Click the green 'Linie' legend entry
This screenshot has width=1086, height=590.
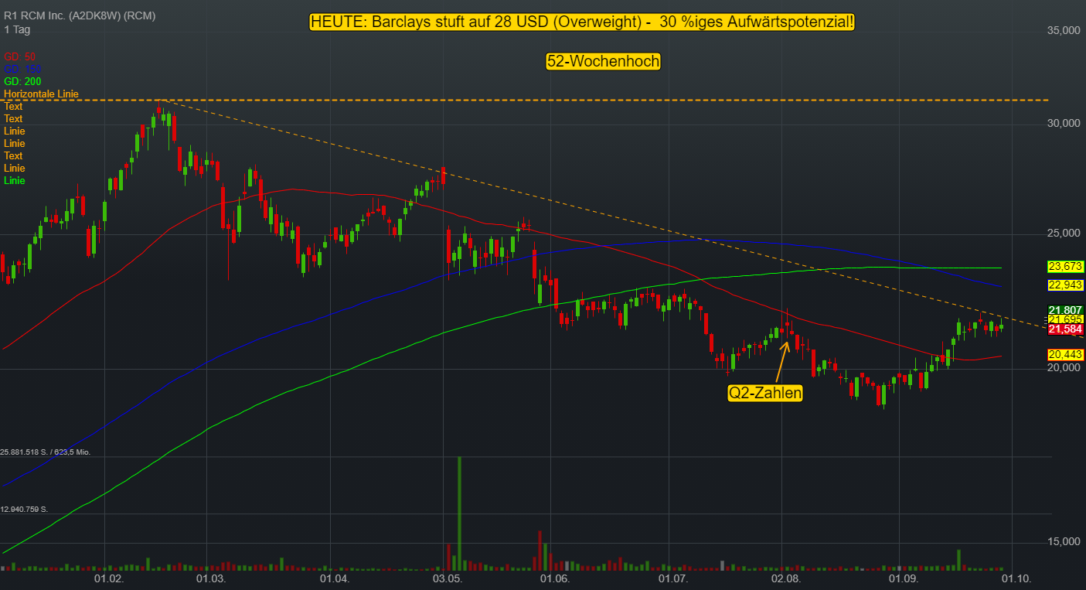pyautogui.click(x=14, y=180)
